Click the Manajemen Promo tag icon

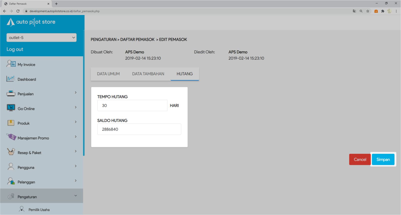point(11,137)
